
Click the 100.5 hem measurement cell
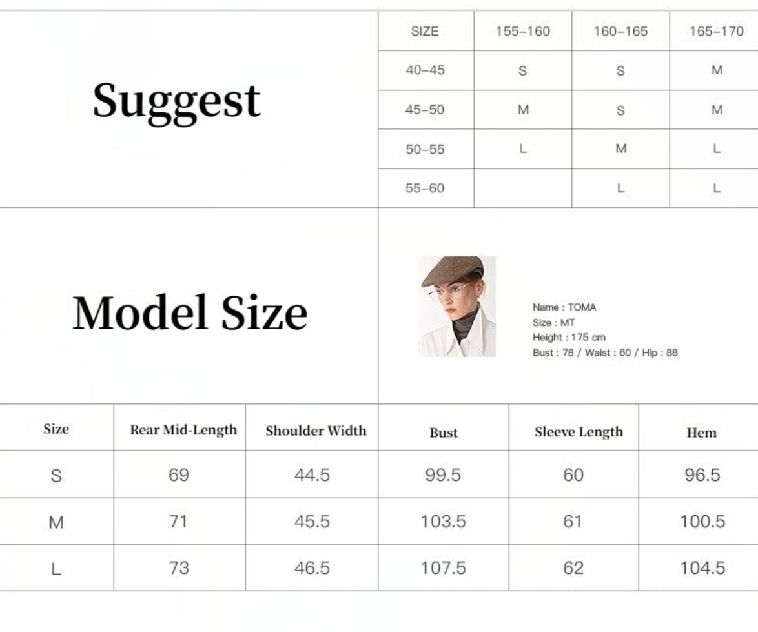click(702, 522)
